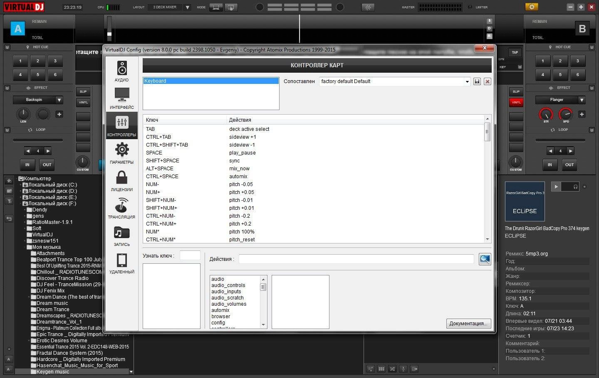Collapse the right deck EFFECT panel
Viewport: 599px width, 378px height.
[592, 88]
